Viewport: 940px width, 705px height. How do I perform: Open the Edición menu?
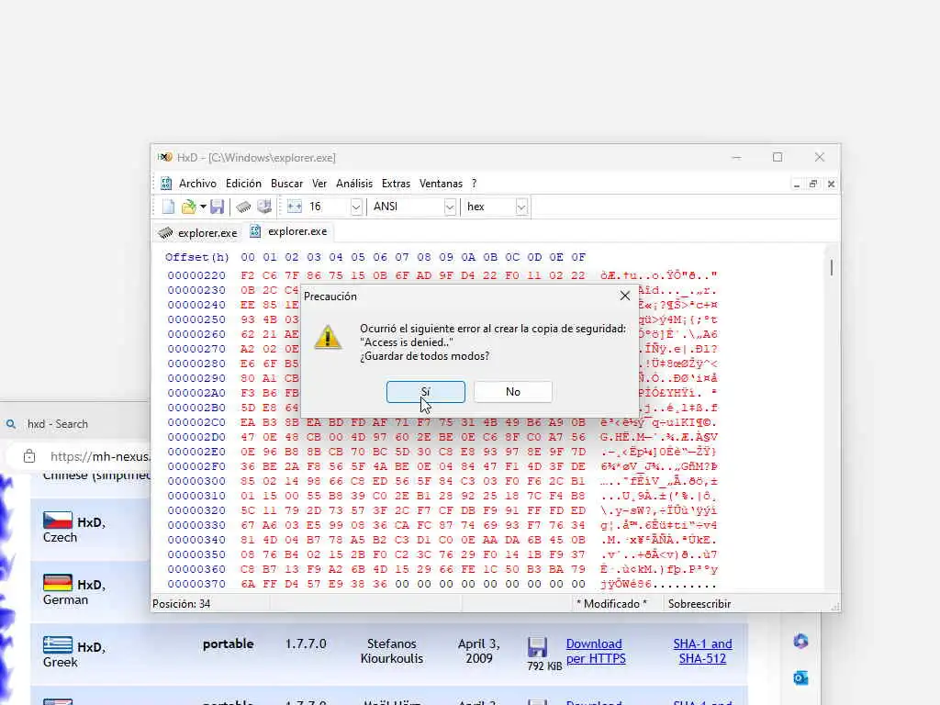click(243, 184)
